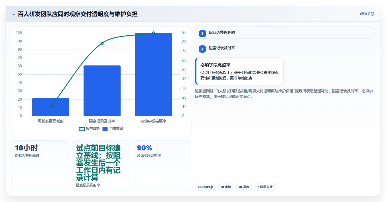Click the 试点目标90%以上 description text
This screenshot has height=202, width=386.
[239, 76]
